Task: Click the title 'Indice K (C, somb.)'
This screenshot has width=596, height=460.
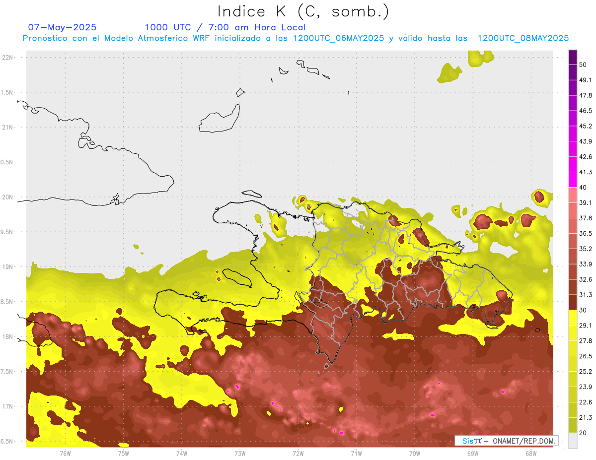Action: (x=303, y=11)
